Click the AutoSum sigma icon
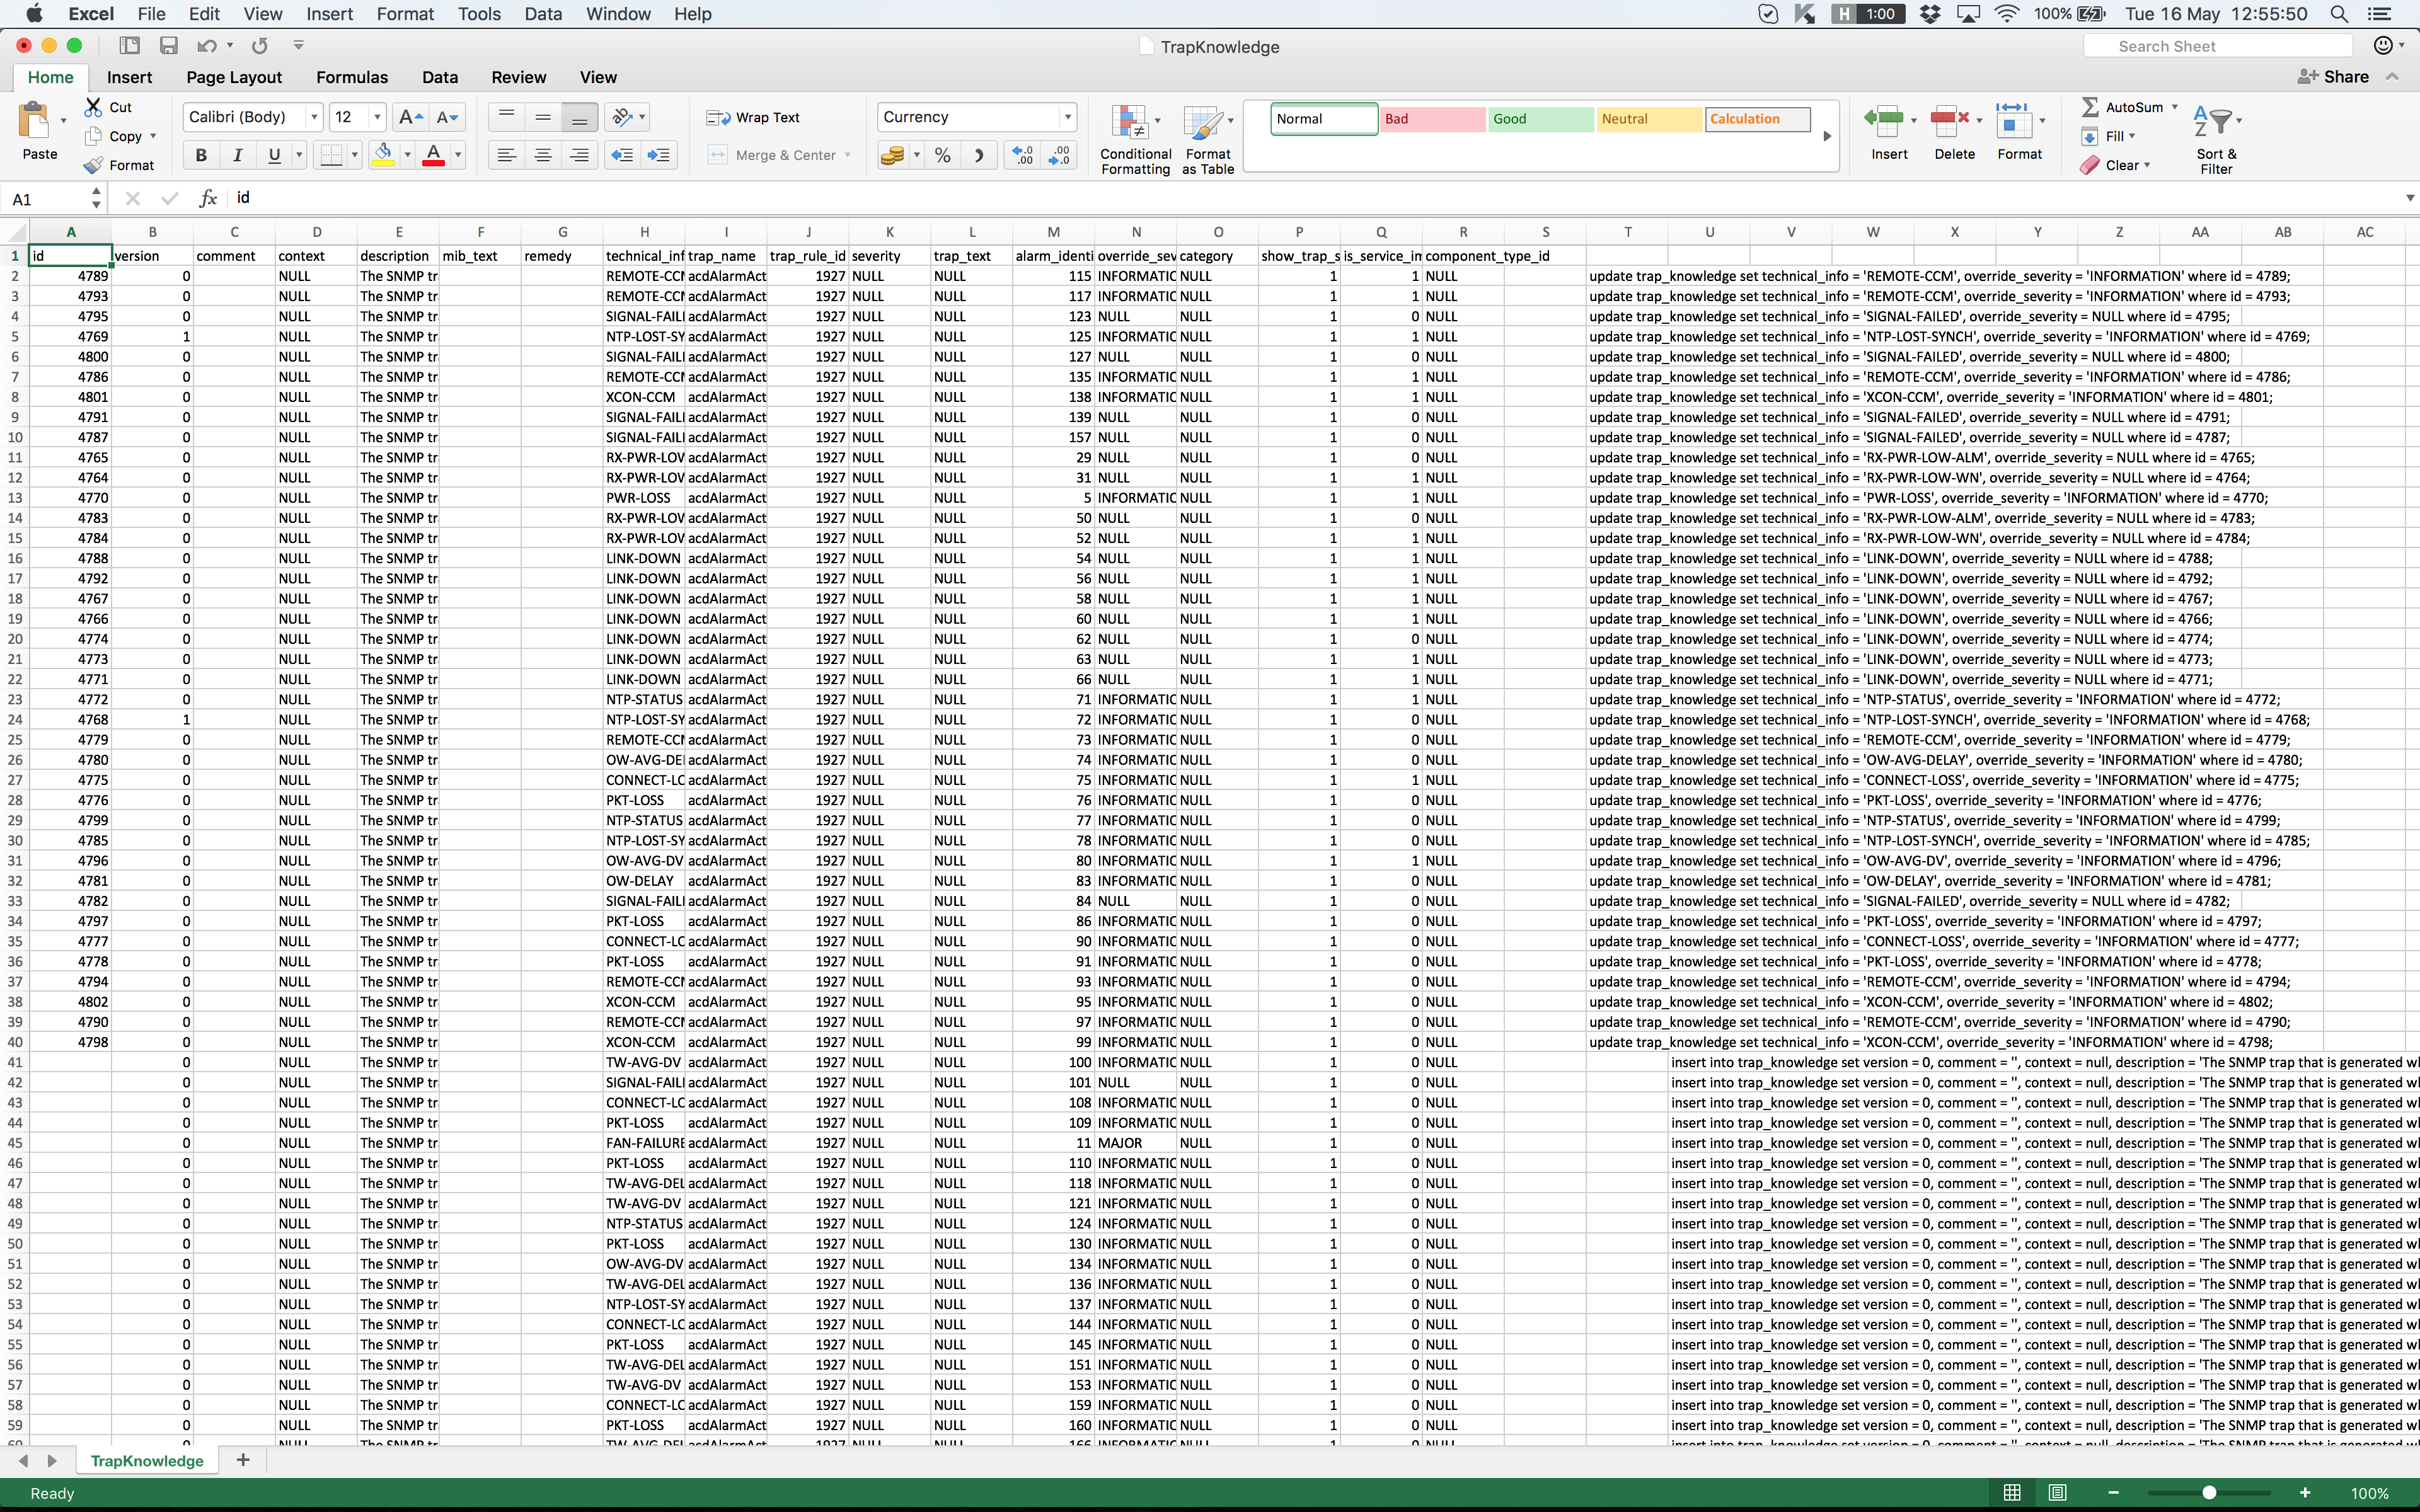 [x=2089, y=107]
